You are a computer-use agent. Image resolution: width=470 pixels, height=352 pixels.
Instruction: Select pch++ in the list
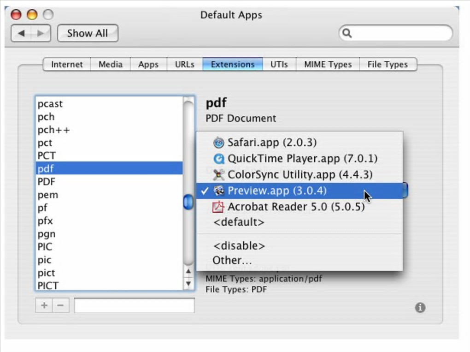(x=109, y=130)
